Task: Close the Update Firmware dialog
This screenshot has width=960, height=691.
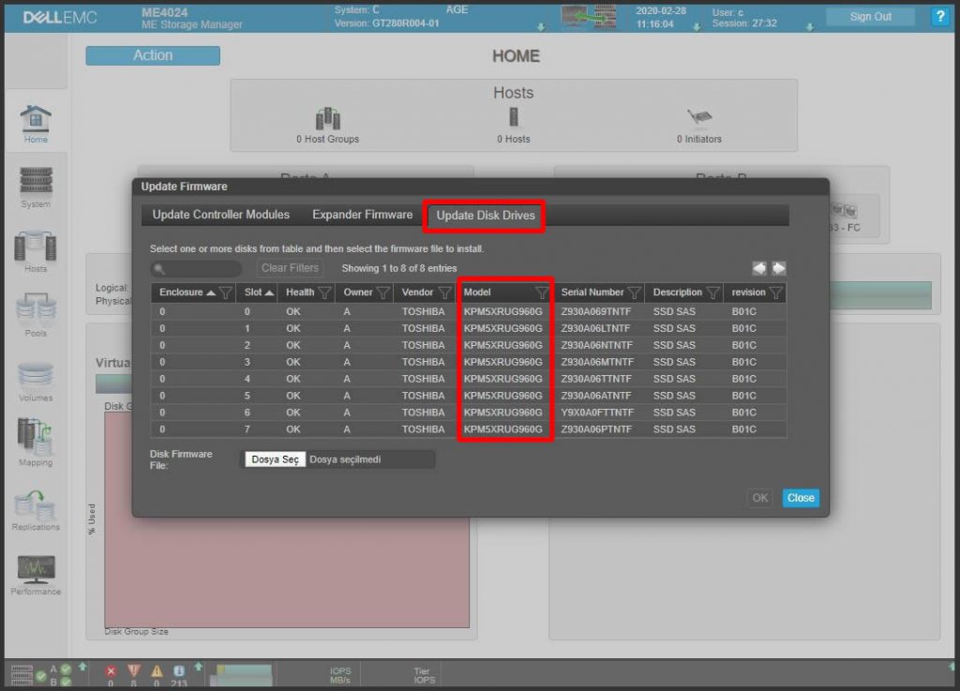Action: [801, 498]
